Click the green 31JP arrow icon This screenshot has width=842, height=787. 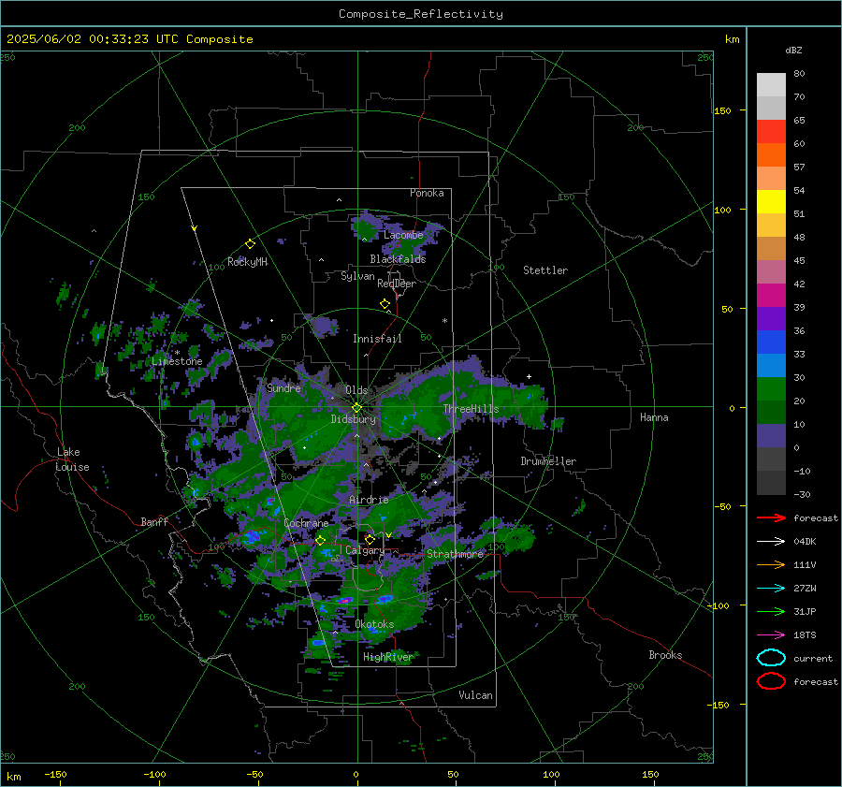pos(771,611)
